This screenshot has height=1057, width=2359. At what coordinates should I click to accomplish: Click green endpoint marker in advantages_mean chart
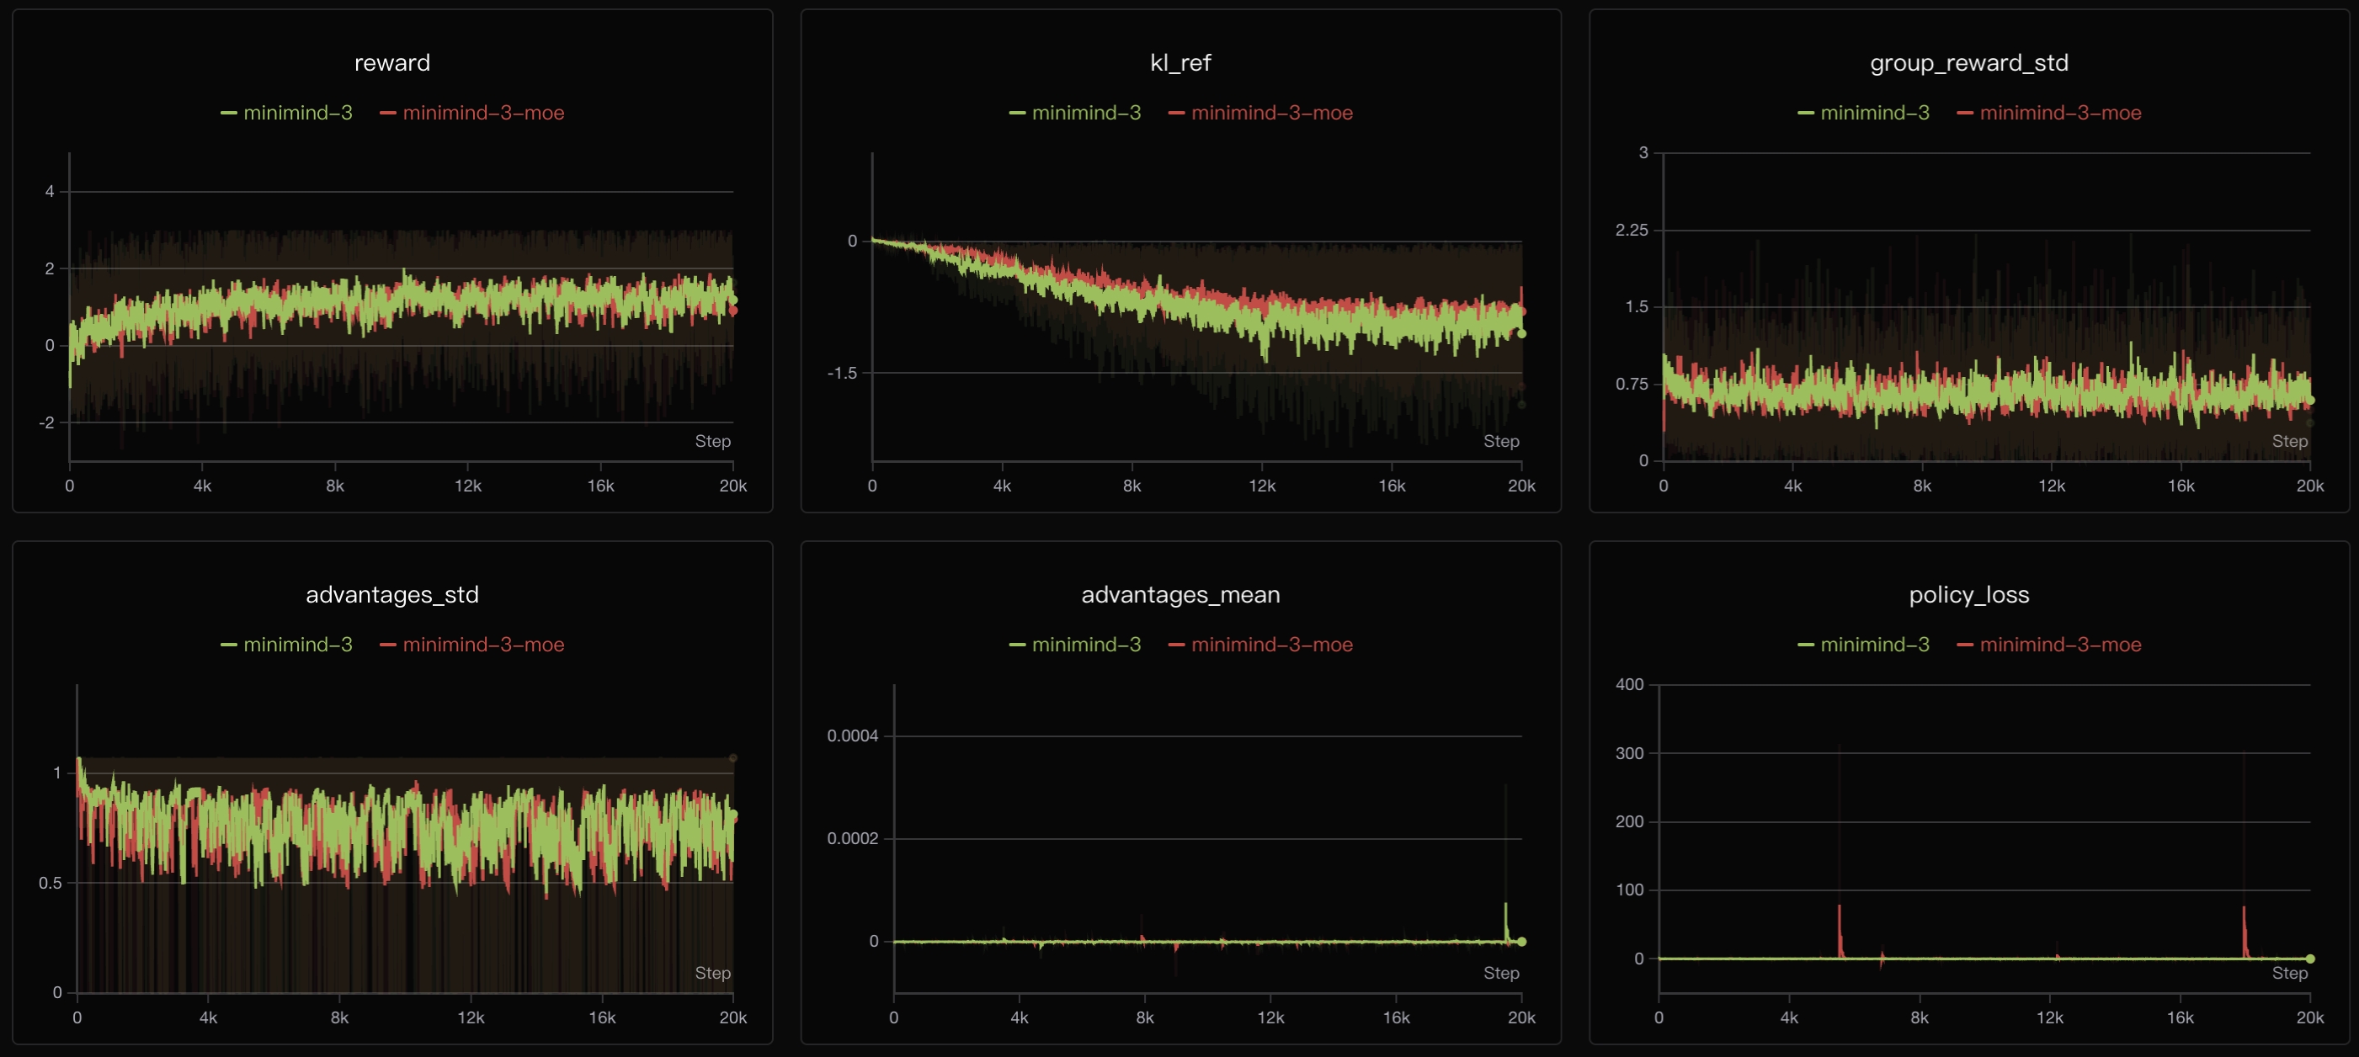click(x=1521, y=941)
